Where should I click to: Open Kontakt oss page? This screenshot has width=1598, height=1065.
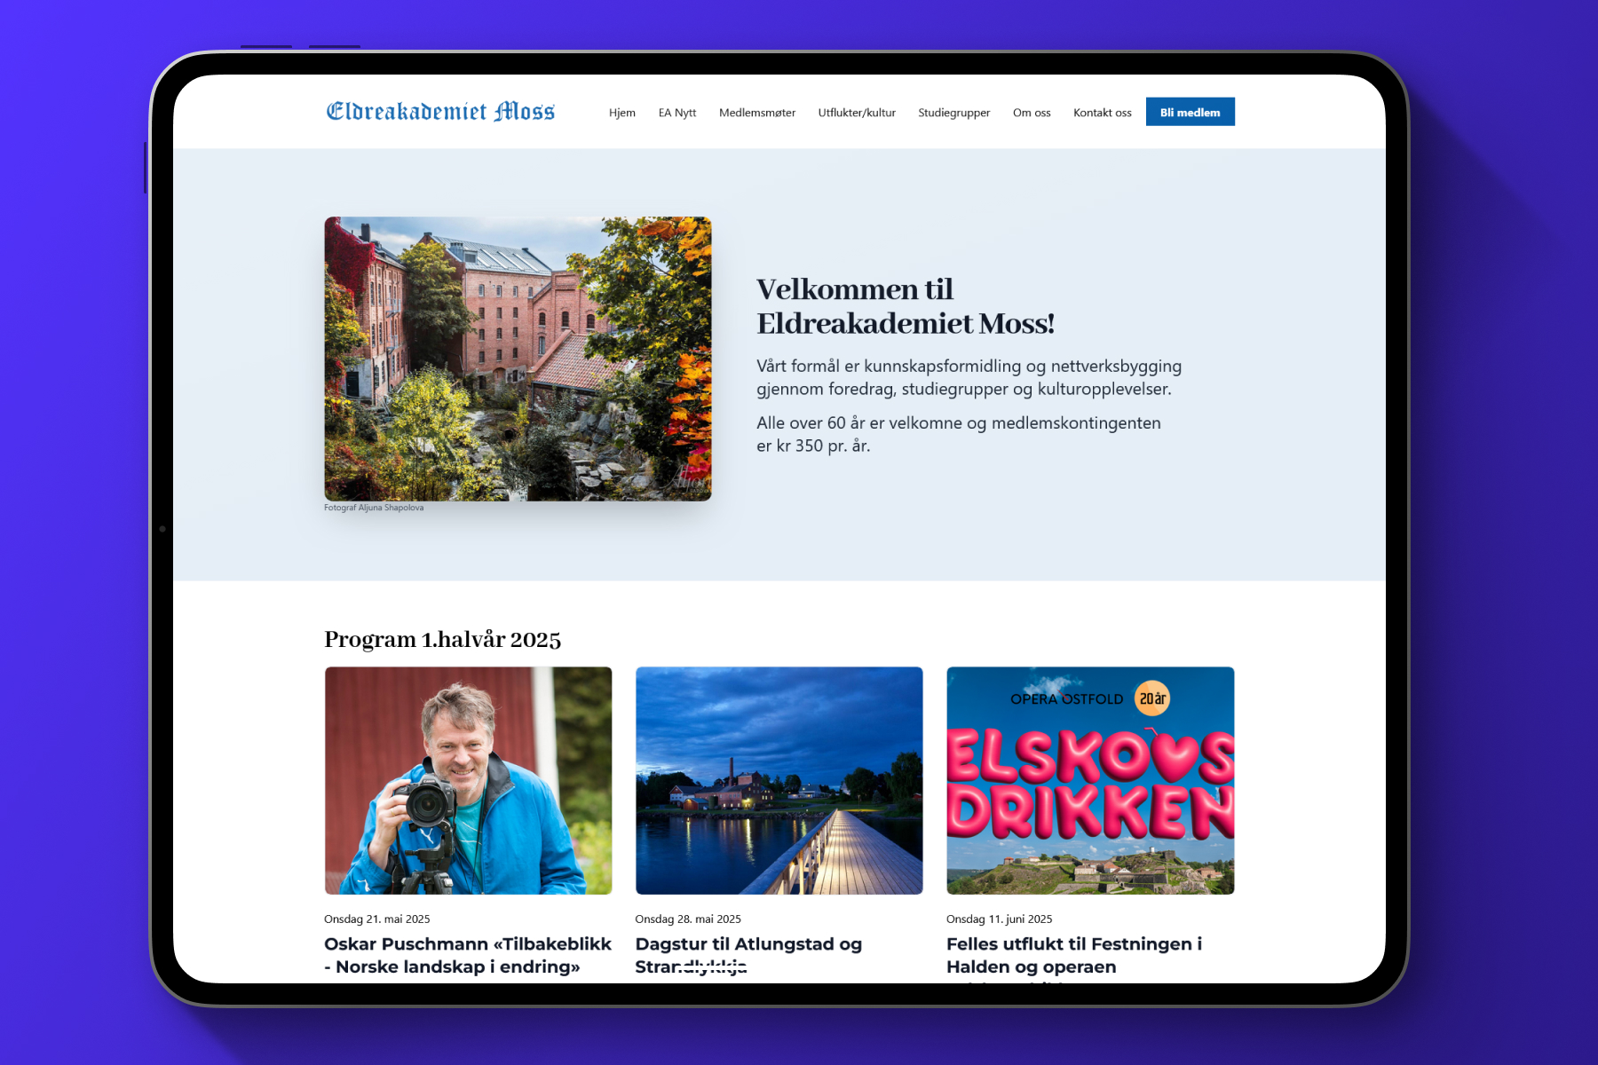pyautogui.click(x=1103, y=113)
